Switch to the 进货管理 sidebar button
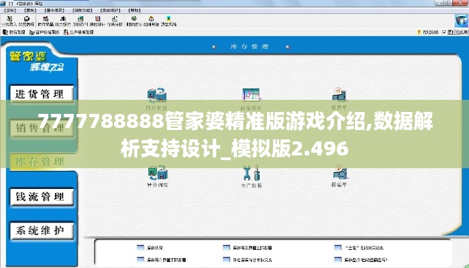Image resolution: width=469 pixels, height=268 pixels. (x=42, y=94)
